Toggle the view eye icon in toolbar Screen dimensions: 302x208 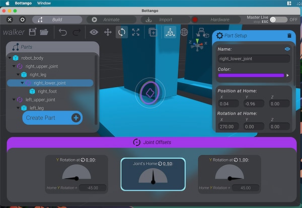[94, 32]
